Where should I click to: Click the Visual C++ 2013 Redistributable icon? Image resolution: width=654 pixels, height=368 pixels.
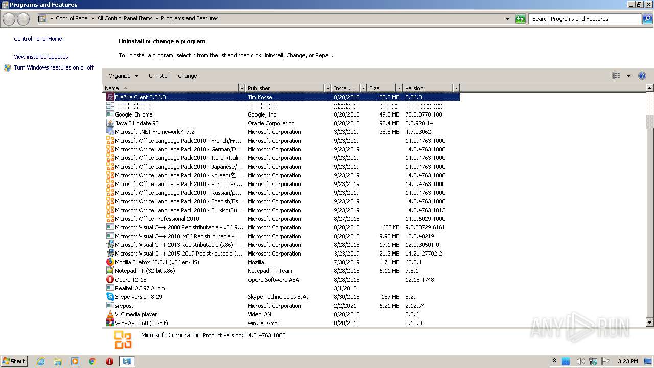[x=110, y=245]
